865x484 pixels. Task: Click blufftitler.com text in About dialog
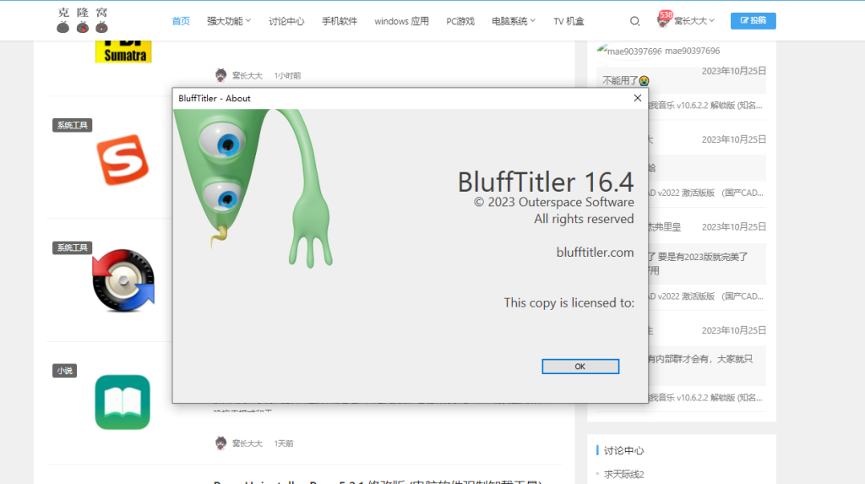595,253
